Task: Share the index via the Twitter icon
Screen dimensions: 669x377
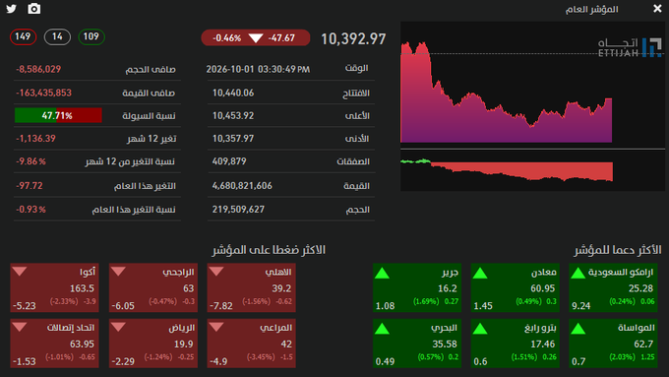Action: click(11, 9)
